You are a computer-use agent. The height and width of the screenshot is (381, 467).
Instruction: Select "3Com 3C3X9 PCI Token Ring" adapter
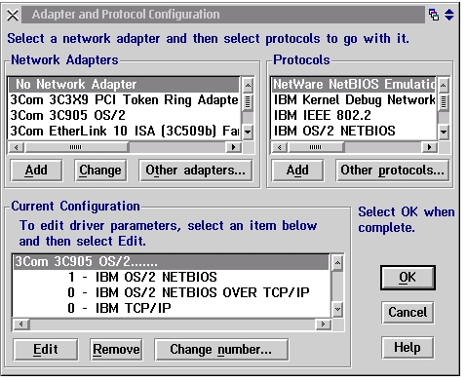[124, 100]
